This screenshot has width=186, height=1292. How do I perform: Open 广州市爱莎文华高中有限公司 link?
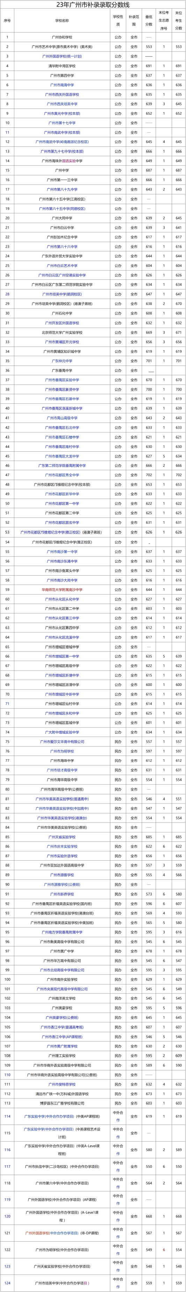[x=62, y=742]
